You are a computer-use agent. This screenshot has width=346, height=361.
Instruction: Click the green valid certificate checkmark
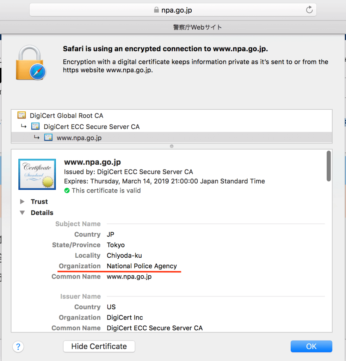pyautogui.click(x=67, y=191)
